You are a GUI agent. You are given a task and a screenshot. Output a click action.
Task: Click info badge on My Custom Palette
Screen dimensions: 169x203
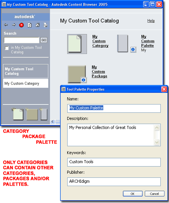point(133,50)
